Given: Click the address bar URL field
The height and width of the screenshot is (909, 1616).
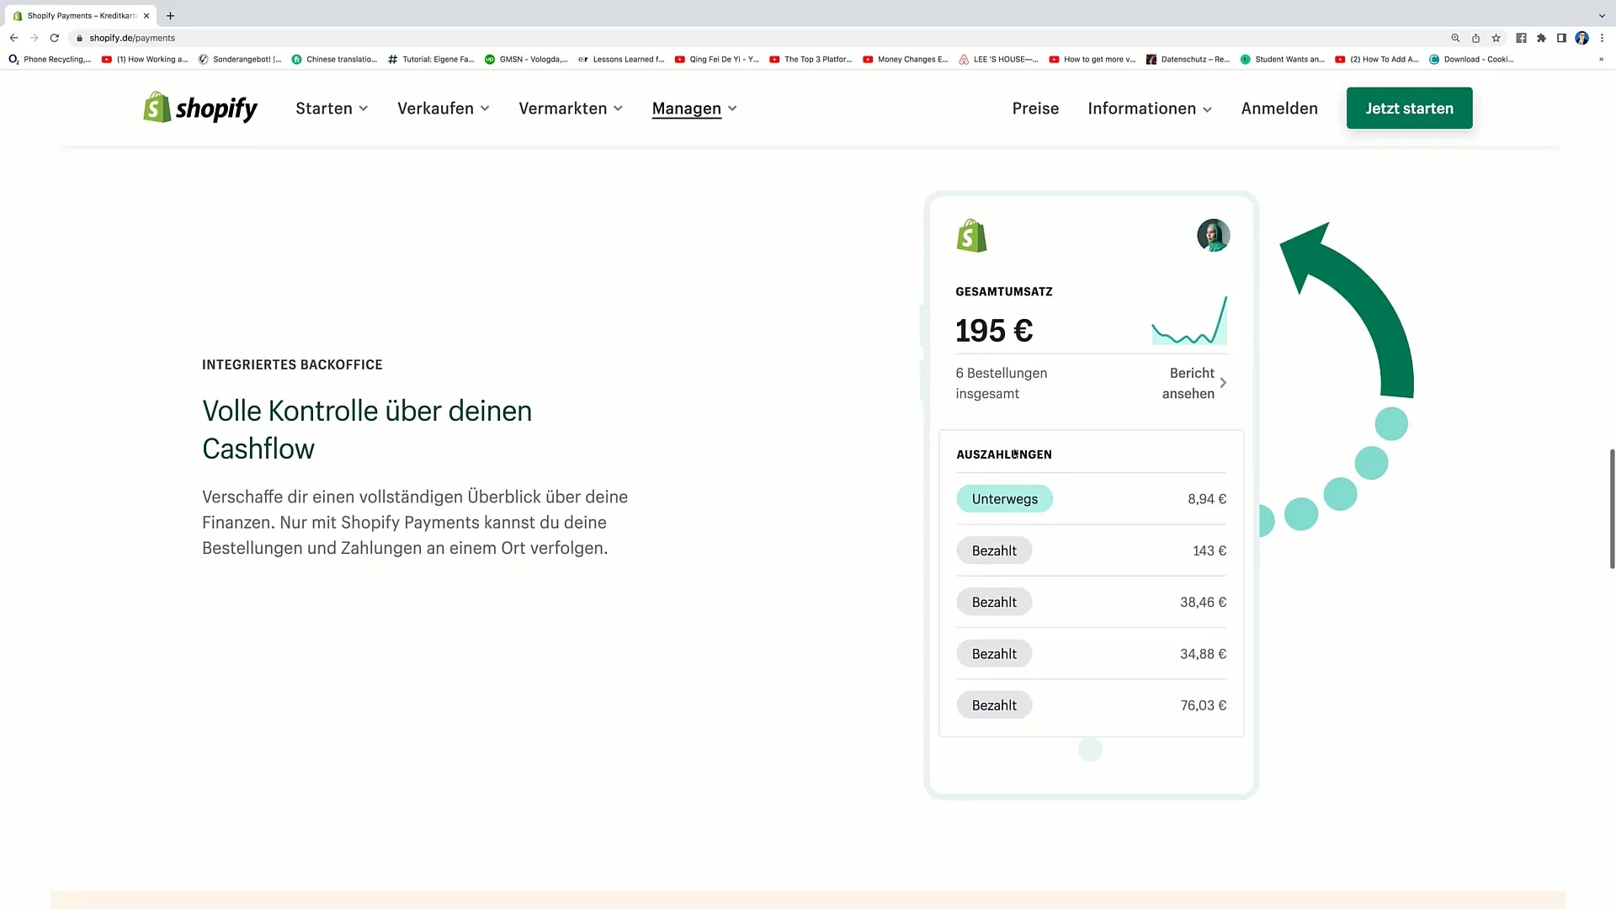Looking at the screenshot, I should pos(757,38).
